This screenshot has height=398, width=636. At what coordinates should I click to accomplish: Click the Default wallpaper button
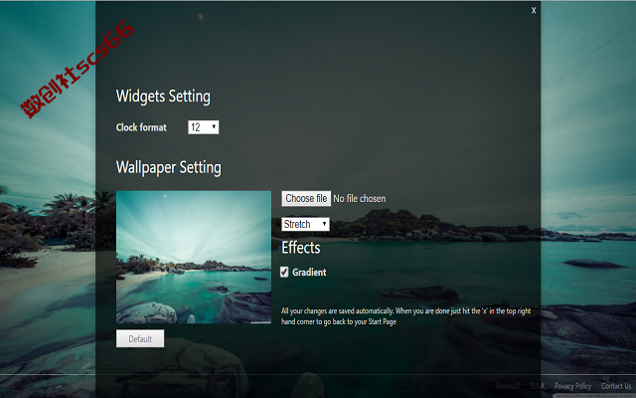pyautogui.click(x=140, y=338)
